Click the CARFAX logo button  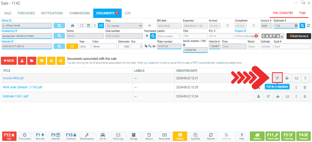pos(273,36)
